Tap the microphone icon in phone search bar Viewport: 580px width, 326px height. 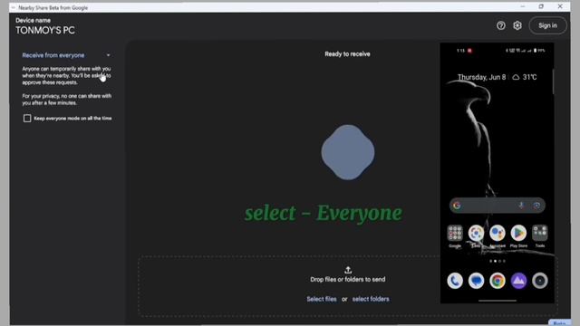coord(521,206)
